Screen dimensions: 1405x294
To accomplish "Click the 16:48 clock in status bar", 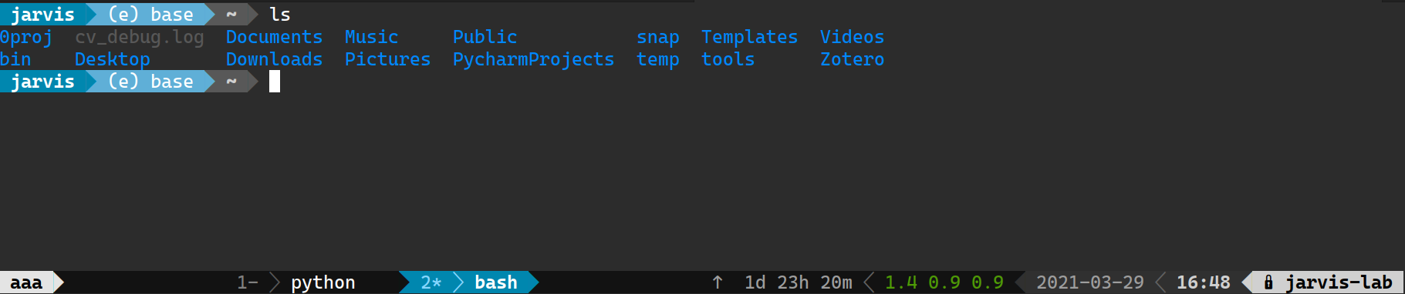I will [1203, 282].
